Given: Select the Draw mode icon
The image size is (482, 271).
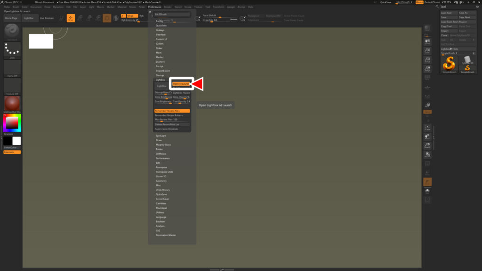Looking at the screenshot, I should point(71,18).
